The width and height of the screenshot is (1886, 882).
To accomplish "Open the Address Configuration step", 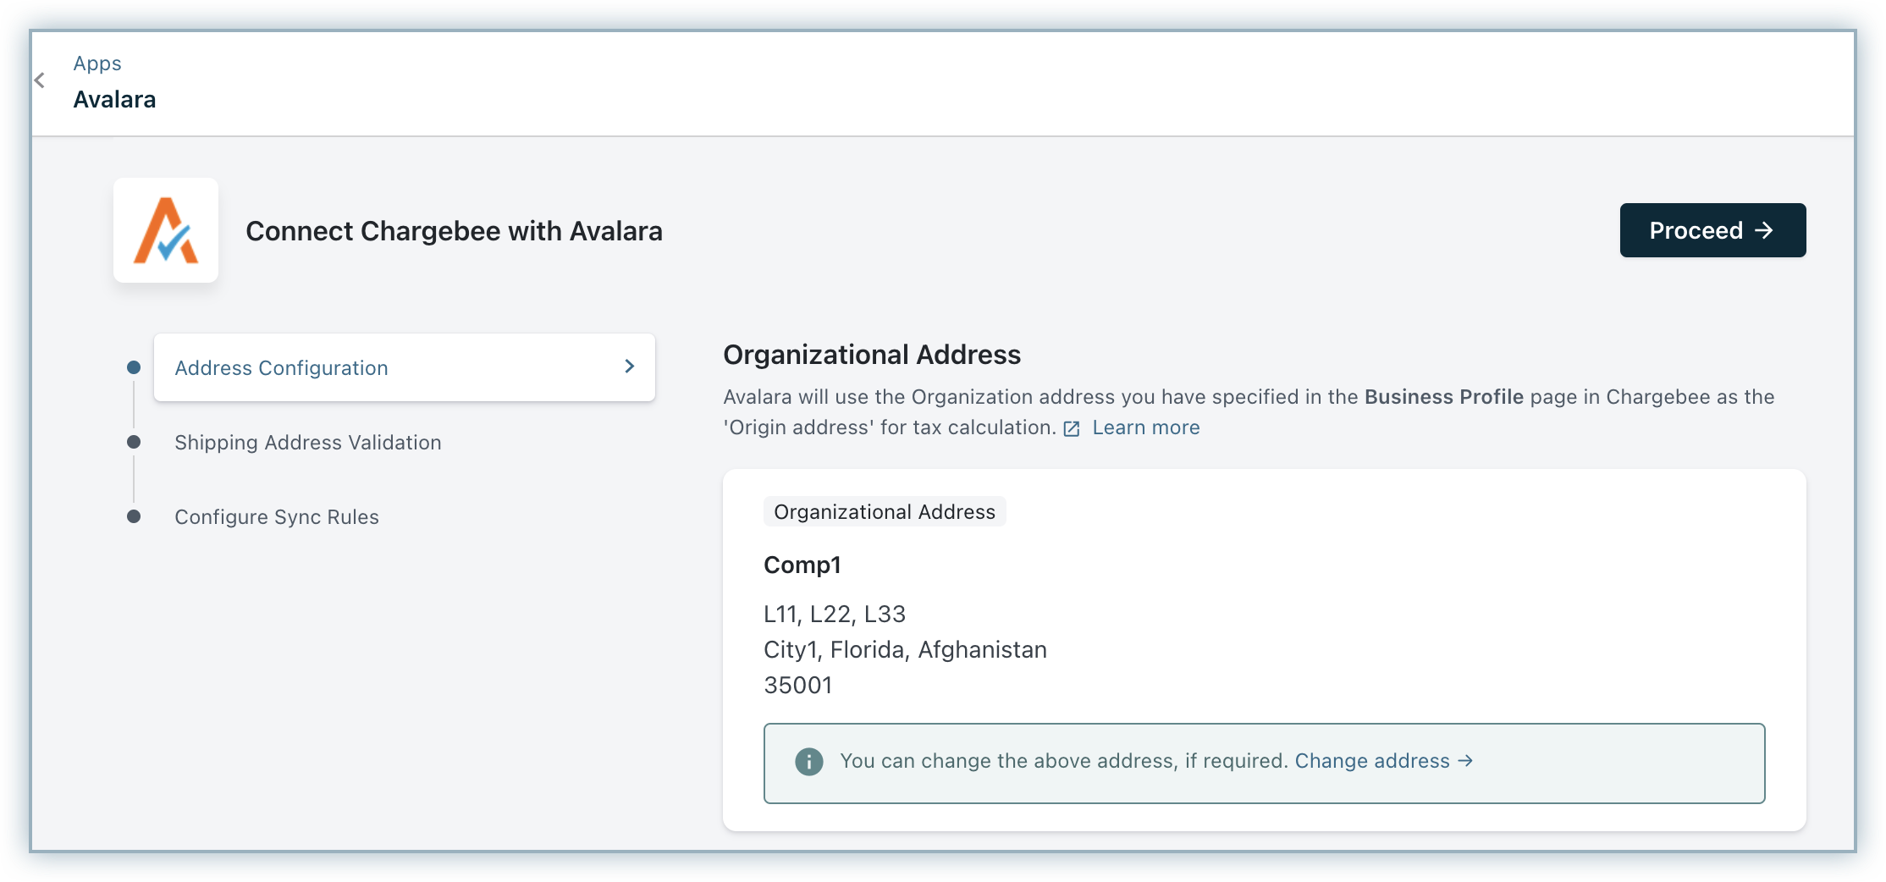I will [x=281, y=368].
